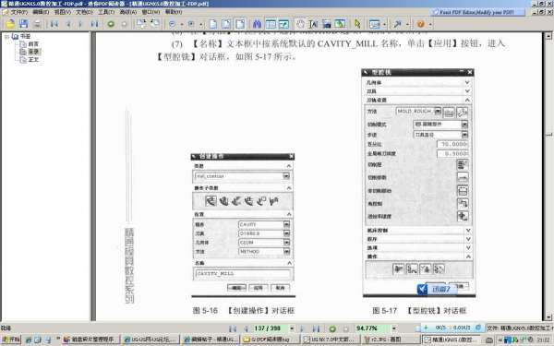
Task: Click the Foxit PDF Editor ad link
Action: [477, 12]
